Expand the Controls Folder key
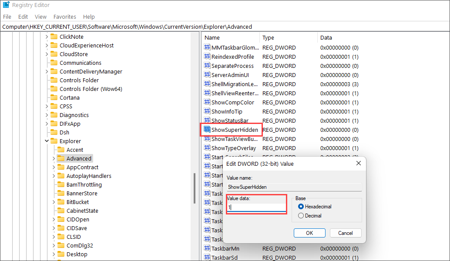This screenshot has width=450, height=261. point(47,80)
